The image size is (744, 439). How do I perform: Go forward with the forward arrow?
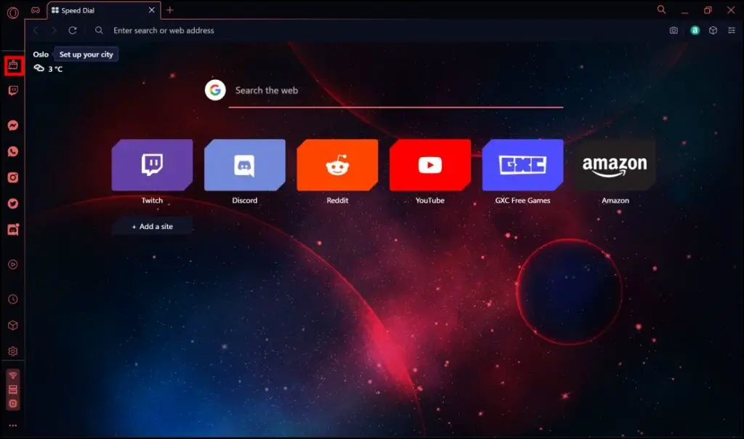[54, 31]
